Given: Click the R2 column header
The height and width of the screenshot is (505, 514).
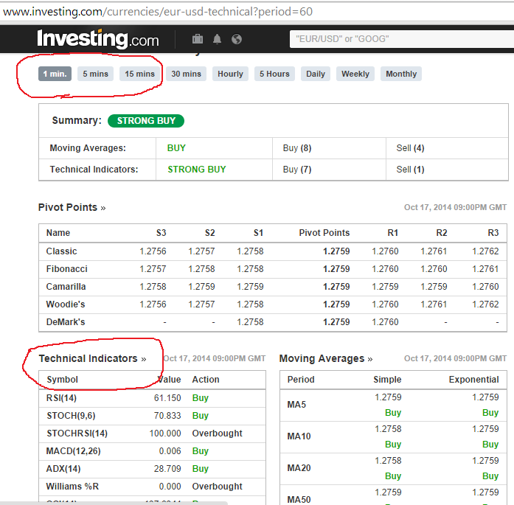Looking at the screenshot, I should click(x=442, y=233).
